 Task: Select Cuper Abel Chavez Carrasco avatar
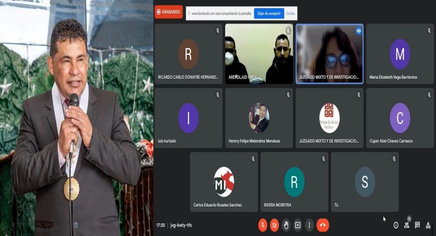click(400, 118)
